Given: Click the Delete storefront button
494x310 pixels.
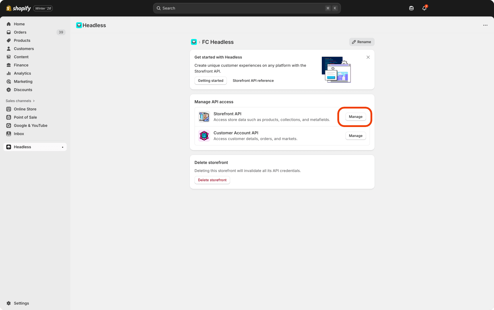Looking at the screenshot, I should pyautogui.click(x=212, y=180).
